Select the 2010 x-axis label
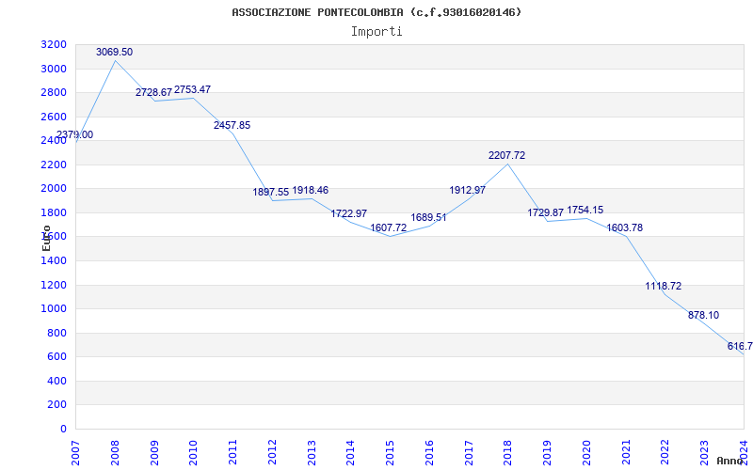 (x=193, y=453)
